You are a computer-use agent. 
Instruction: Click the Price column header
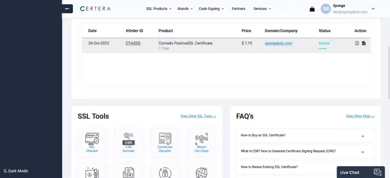246,31
